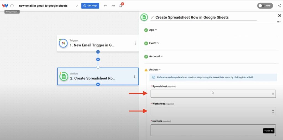Open the Spreadsheet dropdown

coord(213,94)
